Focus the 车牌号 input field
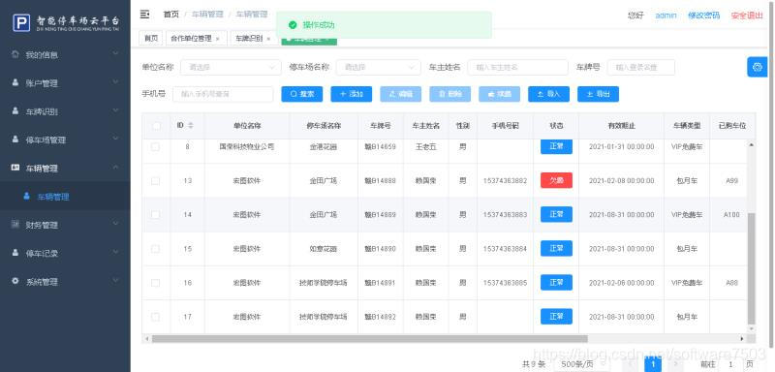Screen dimensions: 775x372 641,67
